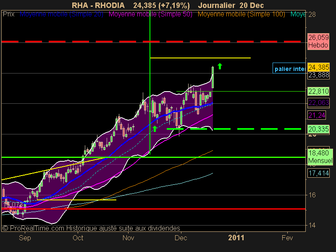Image resolution: width=336 pixels, height=252 pixels.
Task: Click the "28" value on the price axis
Action: [312, 15]
